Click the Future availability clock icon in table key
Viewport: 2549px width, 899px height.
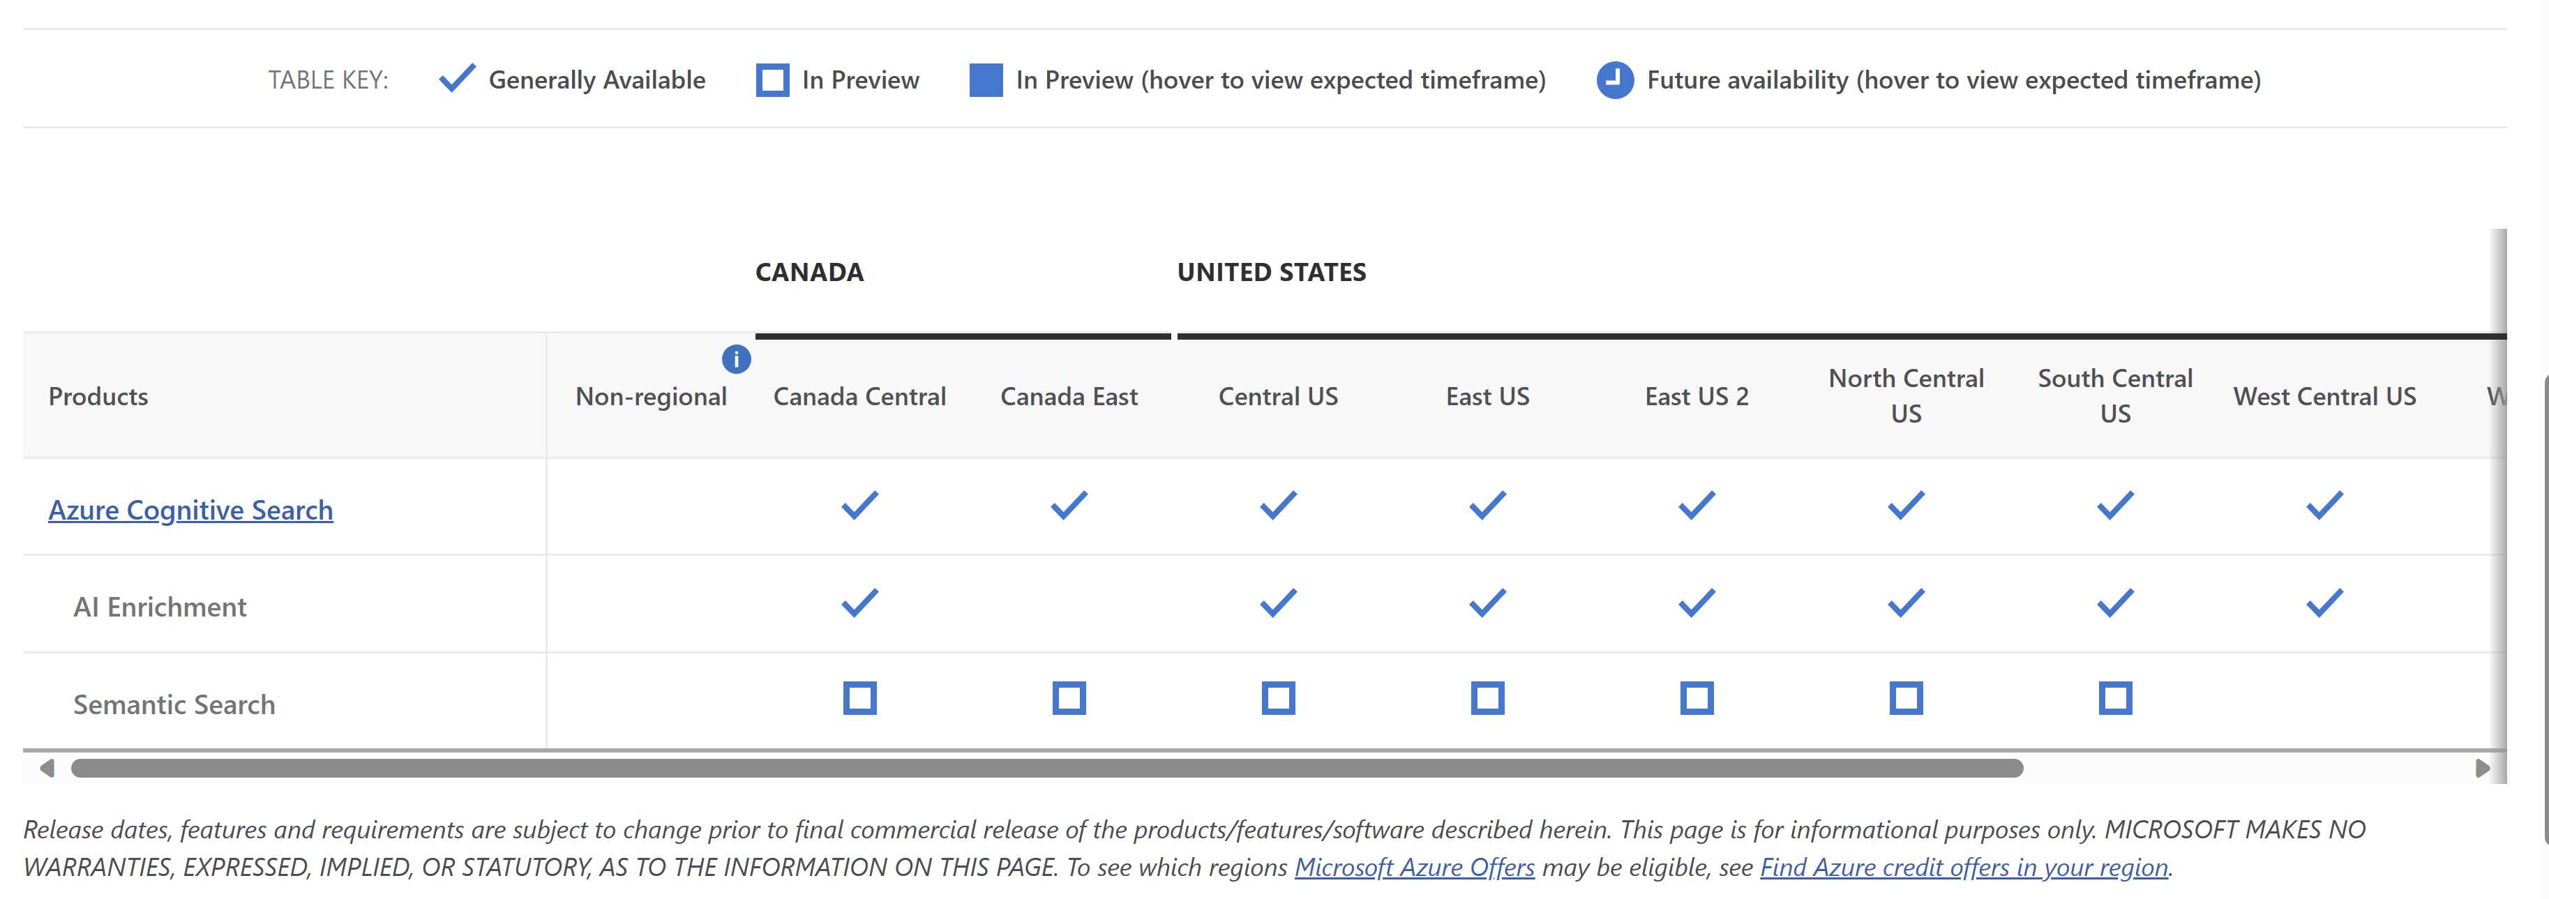(1614, 80)
